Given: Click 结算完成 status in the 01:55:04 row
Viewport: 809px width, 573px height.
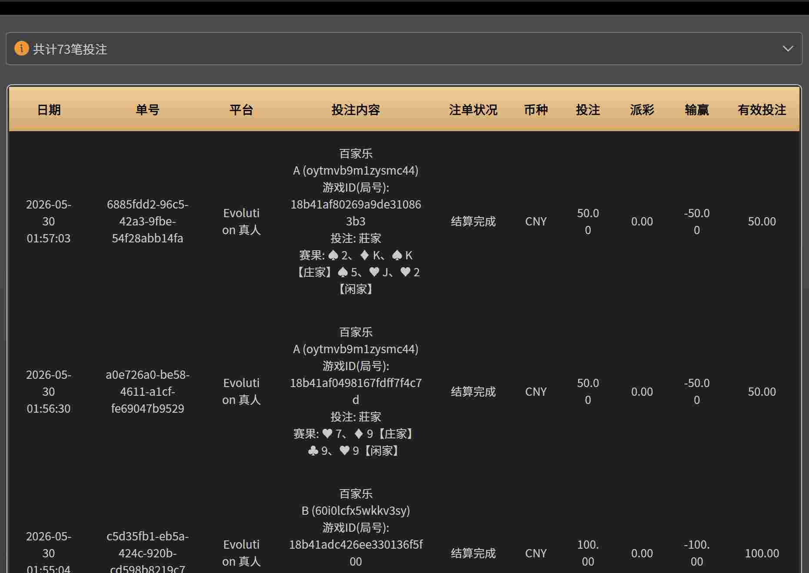Looking at the screenshot, I should coord(473,553).
